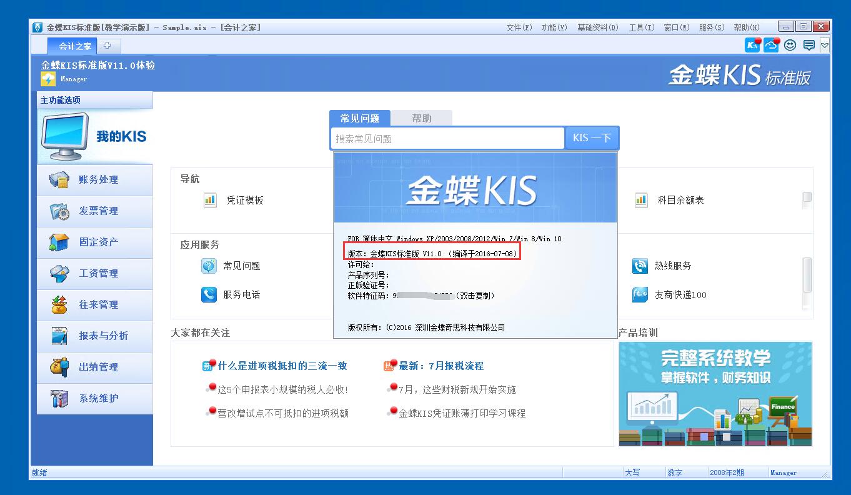
Task: Click the 报表与分析 sidebar icon
Action: point(59,336)
